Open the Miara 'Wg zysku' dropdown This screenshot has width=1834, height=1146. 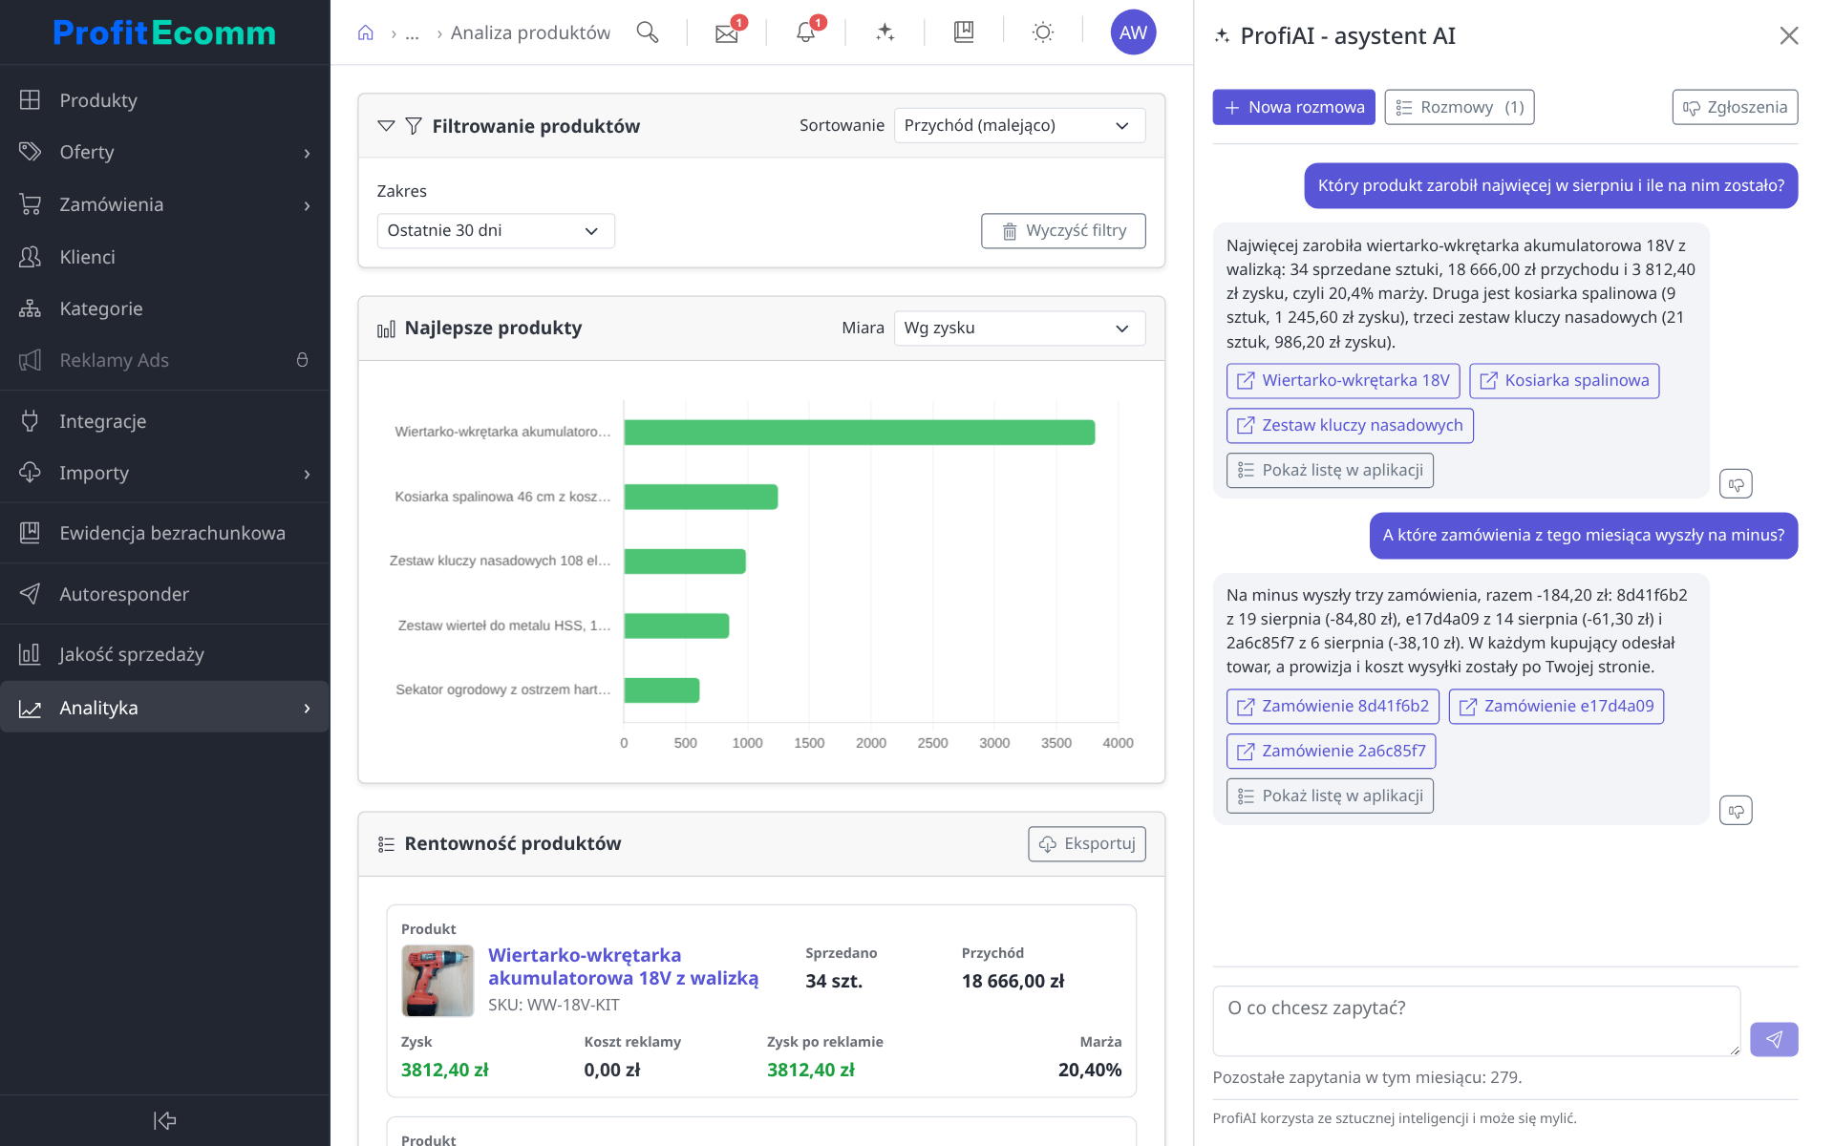point(1019,329)
